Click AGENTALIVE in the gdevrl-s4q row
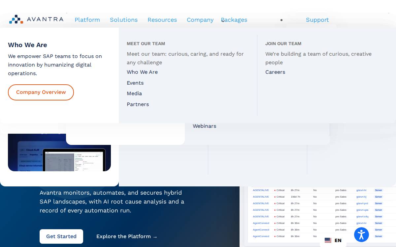Screen dimensions: 396x247 coord(261,216)
